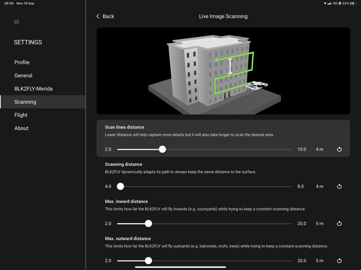Click Max. outward distance 5 m value
Image resolution: width=361 pixels, height=270 pixels.
(x=320, y=261)
